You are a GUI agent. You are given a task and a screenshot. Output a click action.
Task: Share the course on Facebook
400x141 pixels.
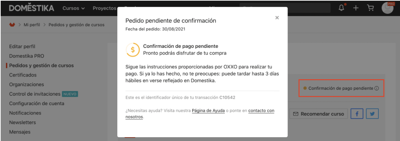(357, 114)
